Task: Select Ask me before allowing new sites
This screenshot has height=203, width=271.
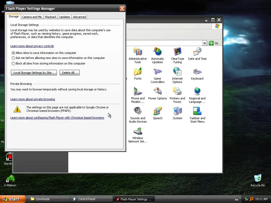Action: click(13, 58)
